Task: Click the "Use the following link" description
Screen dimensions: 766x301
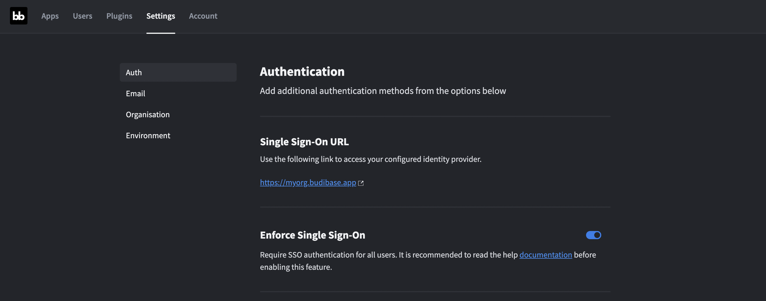Action: point(370,160)
